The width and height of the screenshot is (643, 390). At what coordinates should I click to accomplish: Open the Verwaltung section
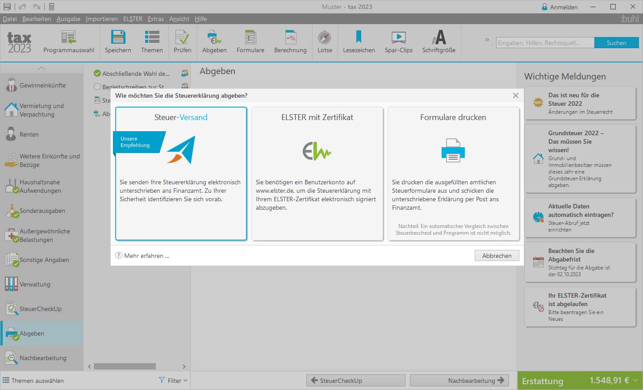(x=42, y=284)
